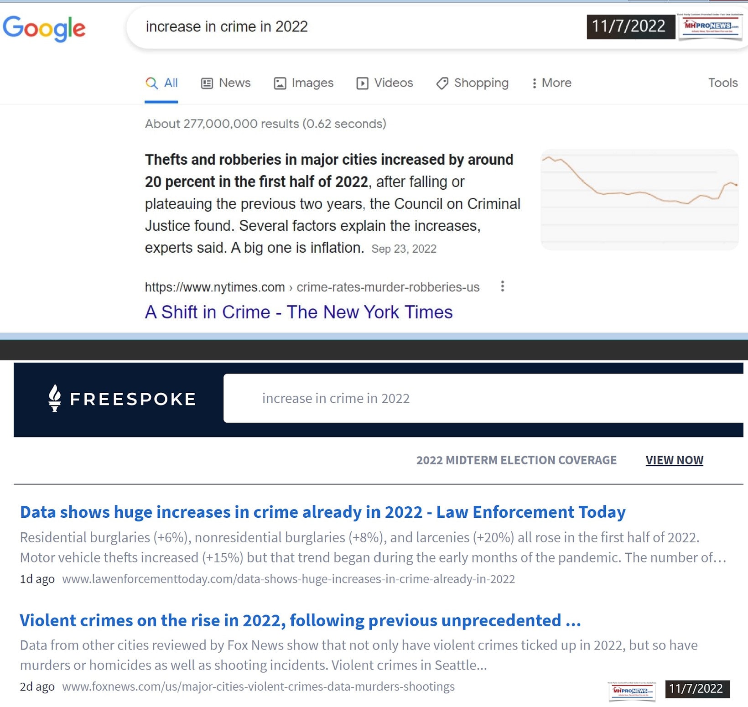Click the '2d ago' timestamp
Image resolution: width=748 pixels, height=707 pixels.
pos(37,687)
